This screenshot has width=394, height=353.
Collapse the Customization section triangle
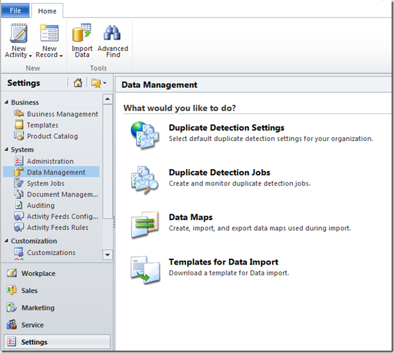point(7,241)
